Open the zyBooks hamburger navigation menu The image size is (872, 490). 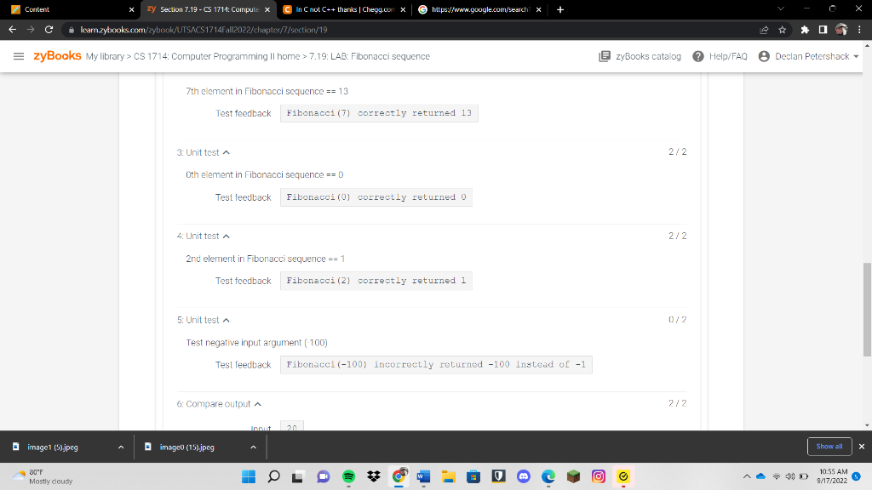tap(18, 55)
